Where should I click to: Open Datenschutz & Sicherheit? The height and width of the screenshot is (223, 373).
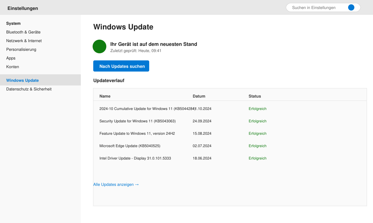pyautogui.click(x=29, y=89)
